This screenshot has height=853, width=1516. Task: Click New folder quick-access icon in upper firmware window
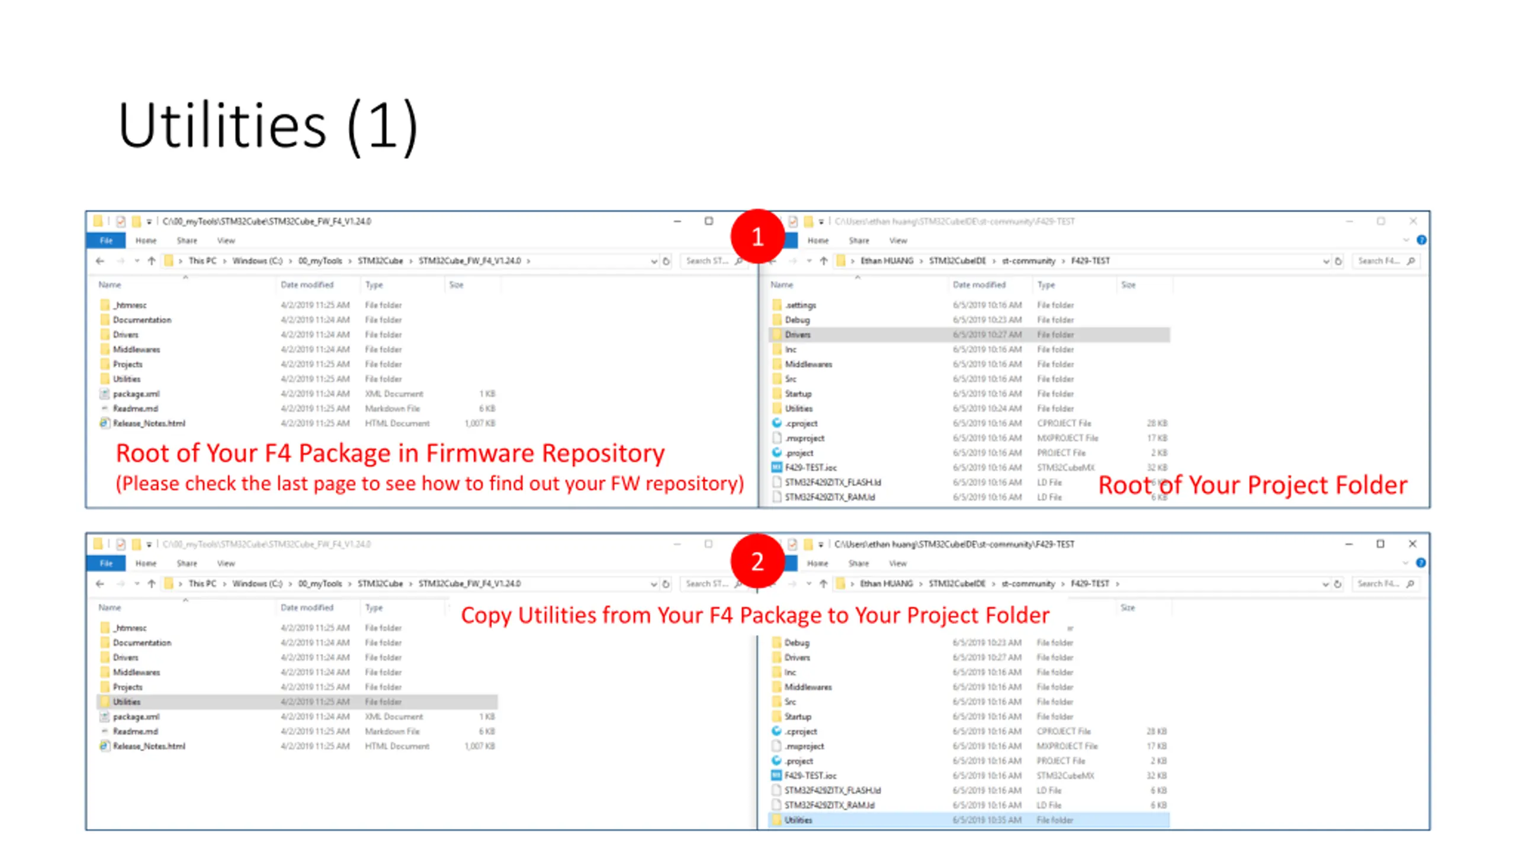pos(136,222)
